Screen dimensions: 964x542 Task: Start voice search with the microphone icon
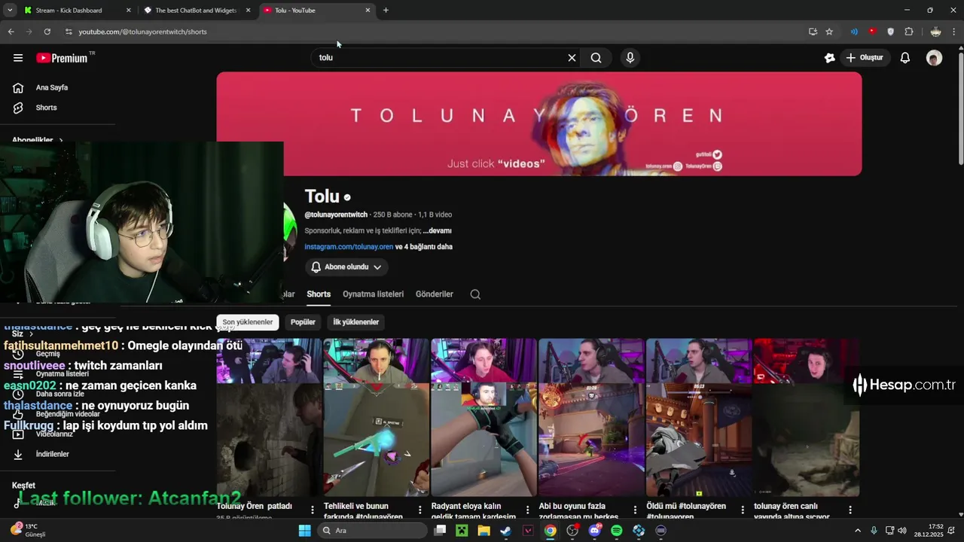tap(630, 58)
